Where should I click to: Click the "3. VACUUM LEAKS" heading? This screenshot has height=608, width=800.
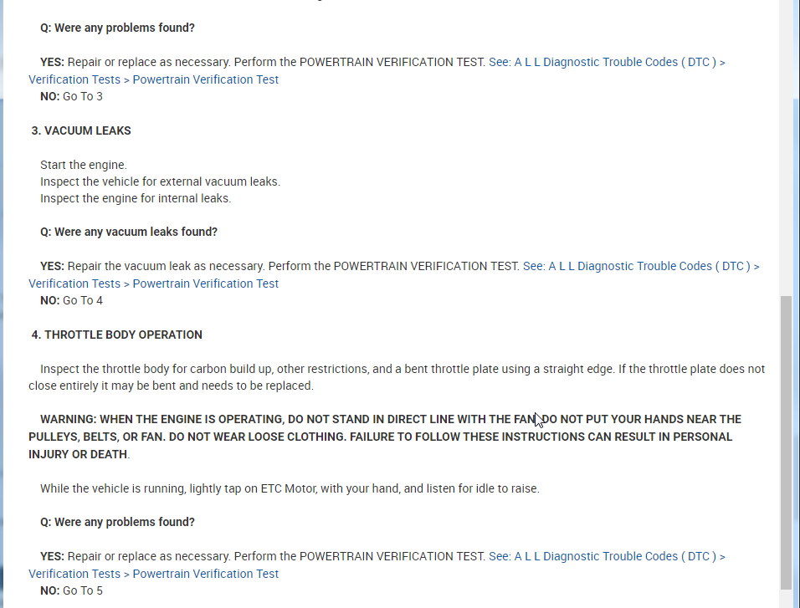coord(81,130)
